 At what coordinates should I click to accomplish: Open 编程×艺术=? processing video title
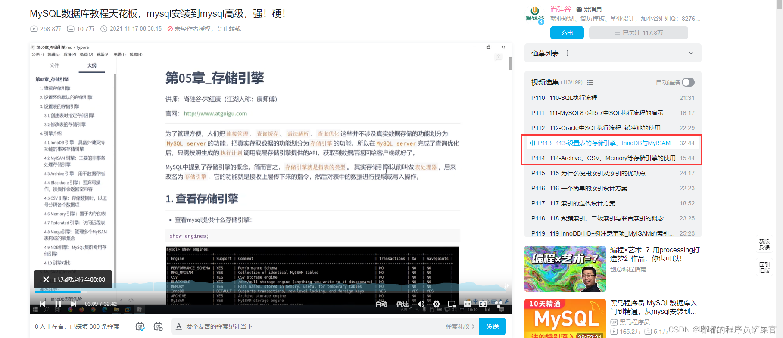tap(655, 254)
